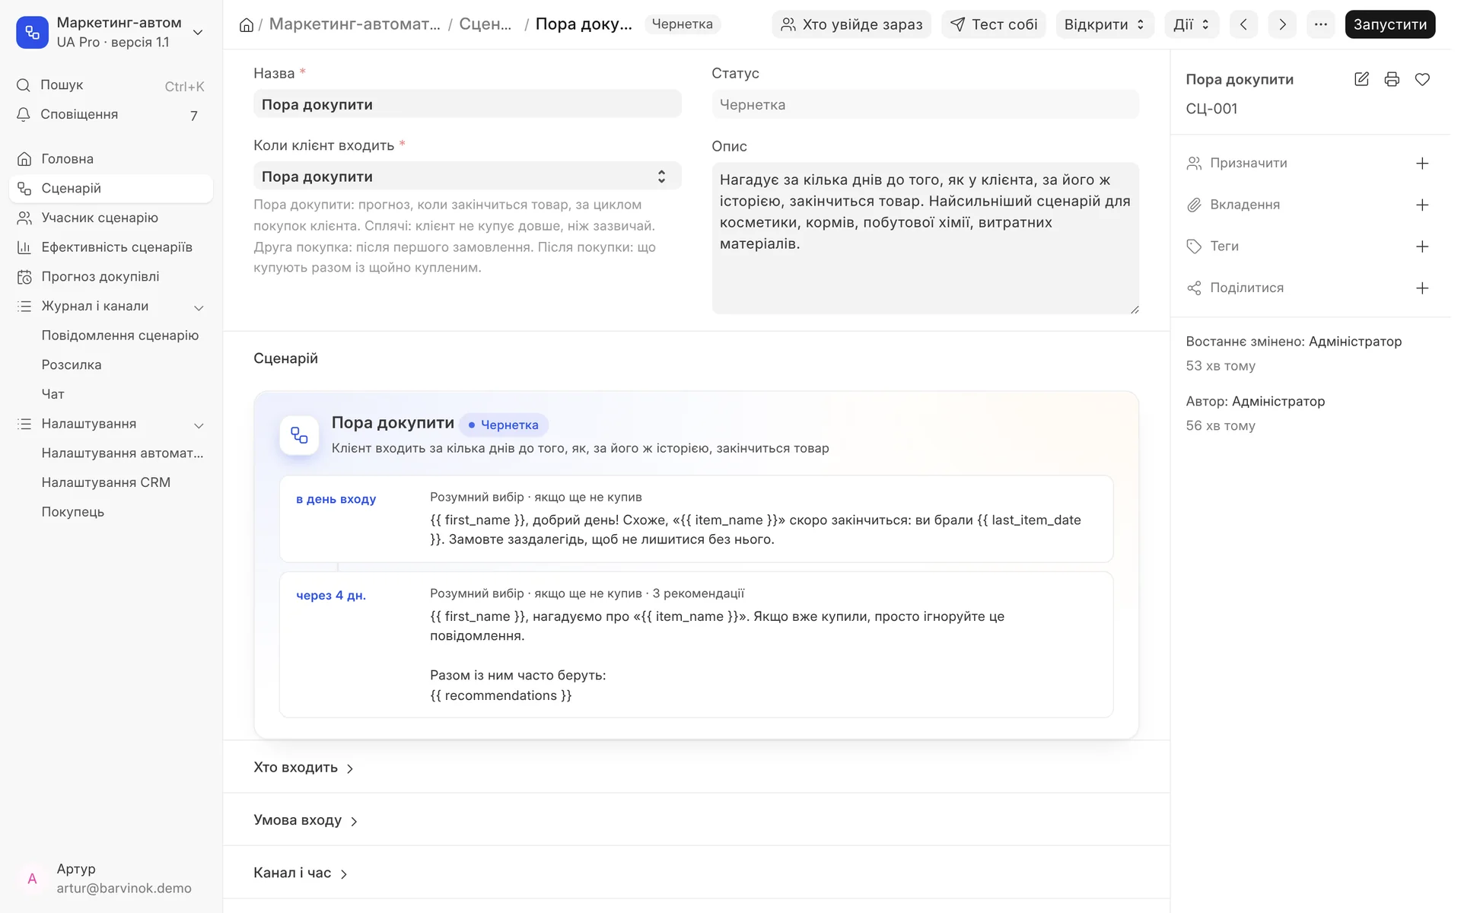Screen dimensions: 1461x913
Task: Go to next record arrow
Action: click(x=1282, y=24)
